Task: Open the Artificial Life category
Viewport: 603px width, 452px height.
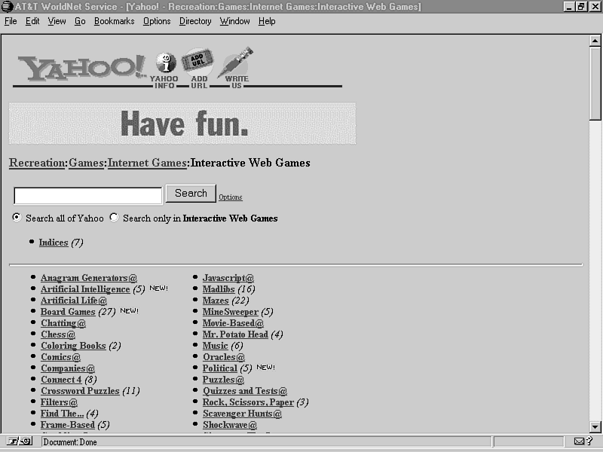Action: tap(74, 301)
